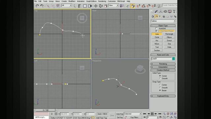Select Smooth under Drag Type

[160, 88]
